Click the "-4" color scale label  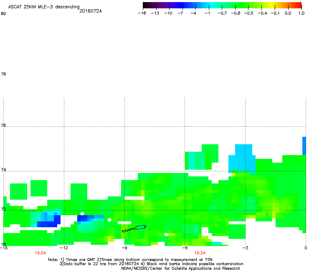point(193,13)
